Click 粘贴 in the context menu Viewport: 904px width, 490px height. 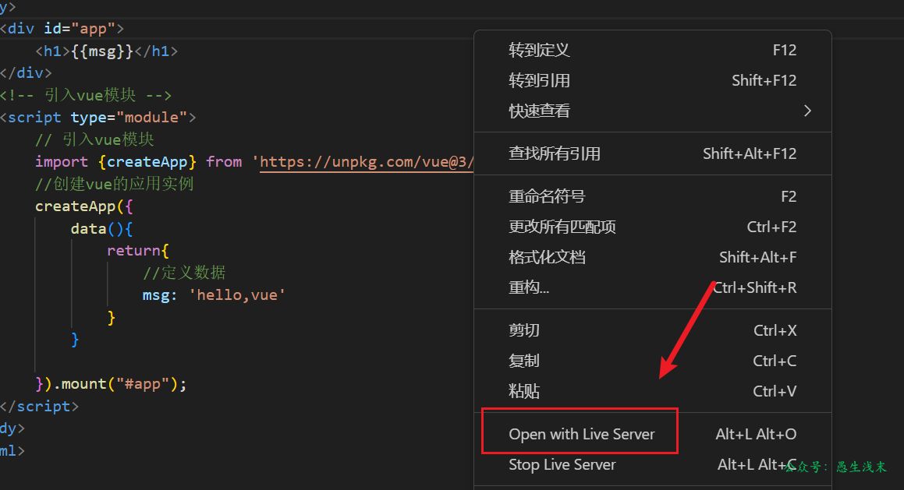pyautogui.click(x=524, y=391)
